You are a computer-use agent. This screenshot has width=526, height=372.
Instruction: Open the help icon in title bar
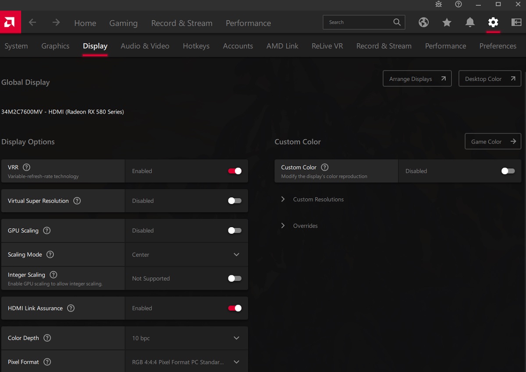coord(458,4)
